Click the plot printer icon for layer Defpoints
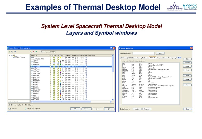The image size is (202, 139). 86,79
